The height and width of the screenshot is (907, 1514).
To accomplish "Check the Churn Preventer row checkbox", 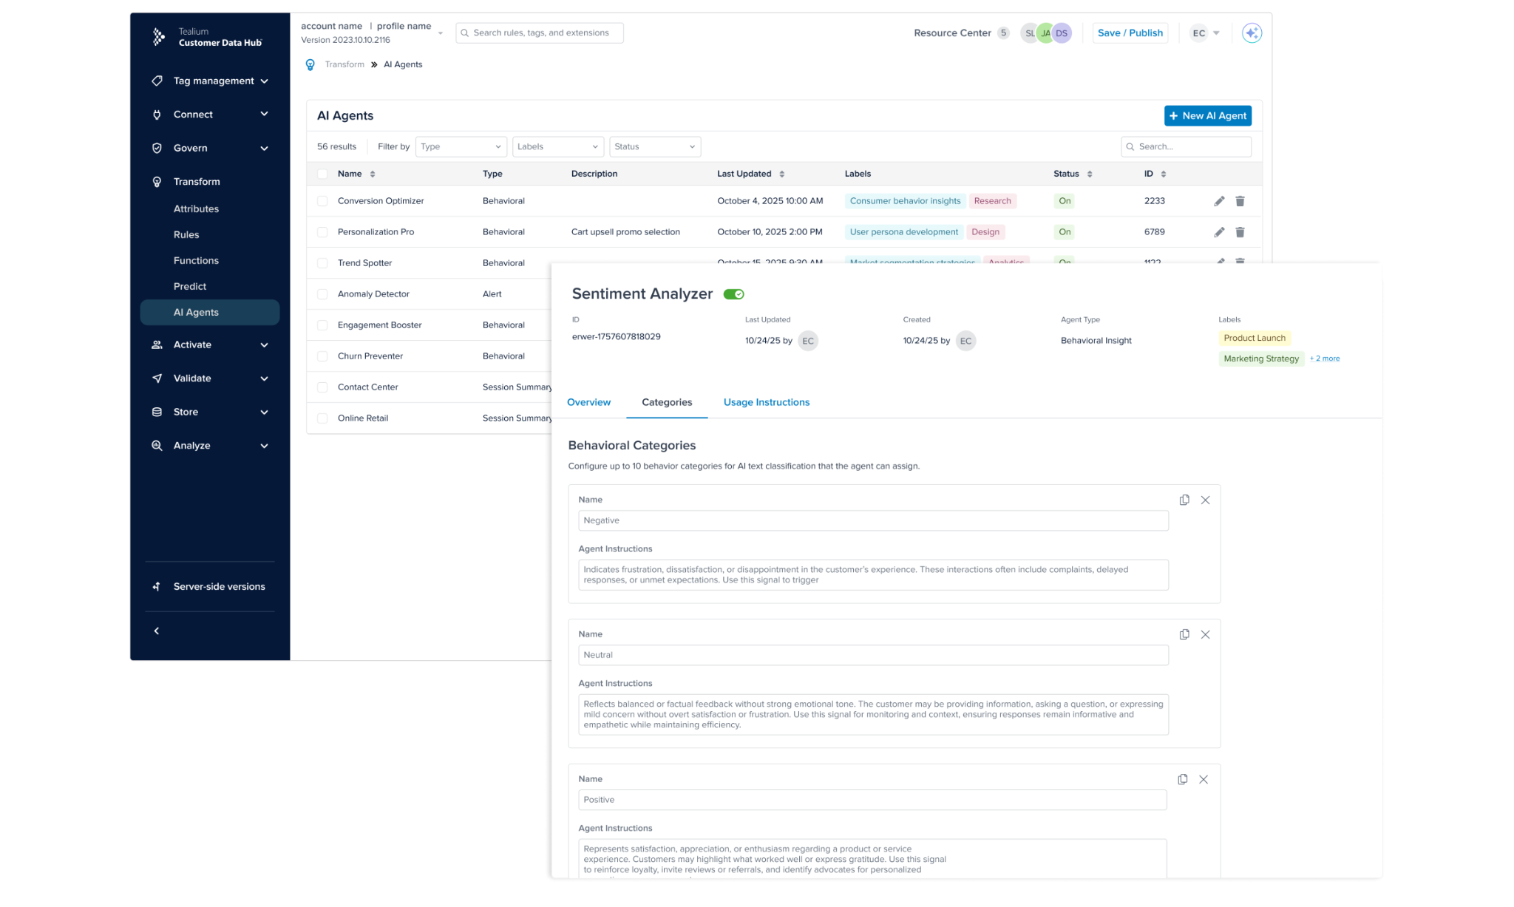I will click(x=322, y=356).
